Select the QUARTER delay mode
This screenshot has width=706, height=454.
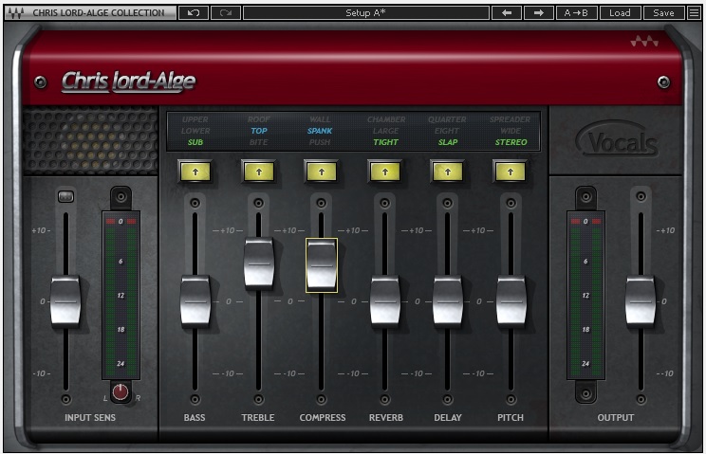tap(447, 119)
